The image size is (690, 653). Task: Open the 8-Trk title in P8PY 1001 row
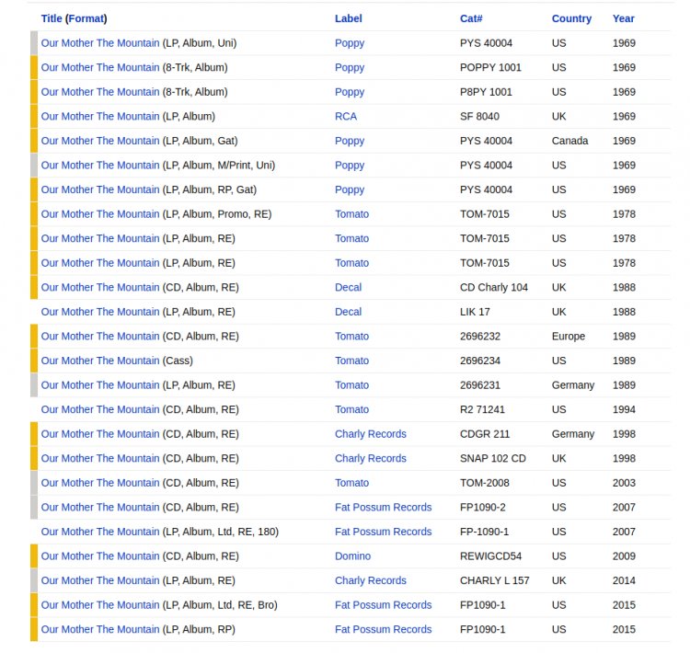[100, 92]
